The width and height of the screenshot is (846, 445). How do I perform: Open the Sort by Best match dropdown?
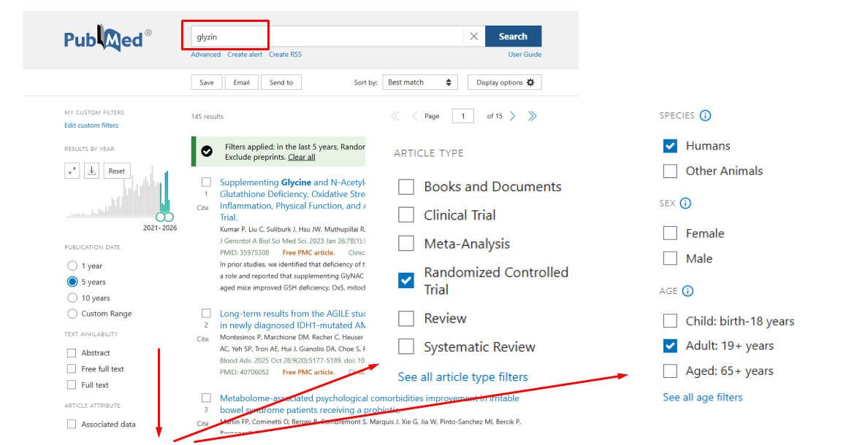point(420,82)
